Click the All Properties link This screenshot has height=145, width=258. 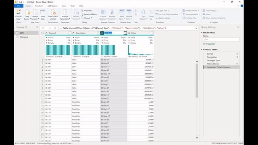point(209,44)
